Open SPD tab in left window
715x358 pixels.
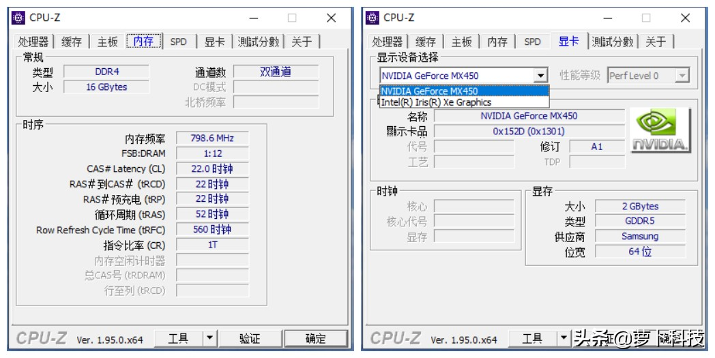[x=178, y=42]
